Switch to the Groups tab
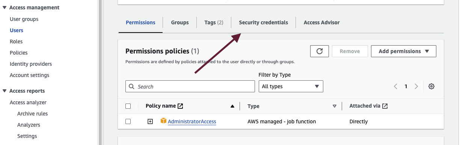Viewport: 466px width, 145px height. coord(180,22)
